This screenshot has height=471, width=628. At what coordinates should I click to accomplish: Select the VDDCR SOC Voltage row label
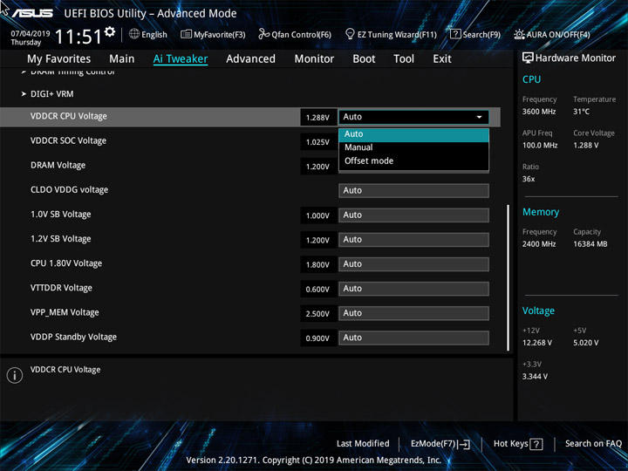click(69, 141)
